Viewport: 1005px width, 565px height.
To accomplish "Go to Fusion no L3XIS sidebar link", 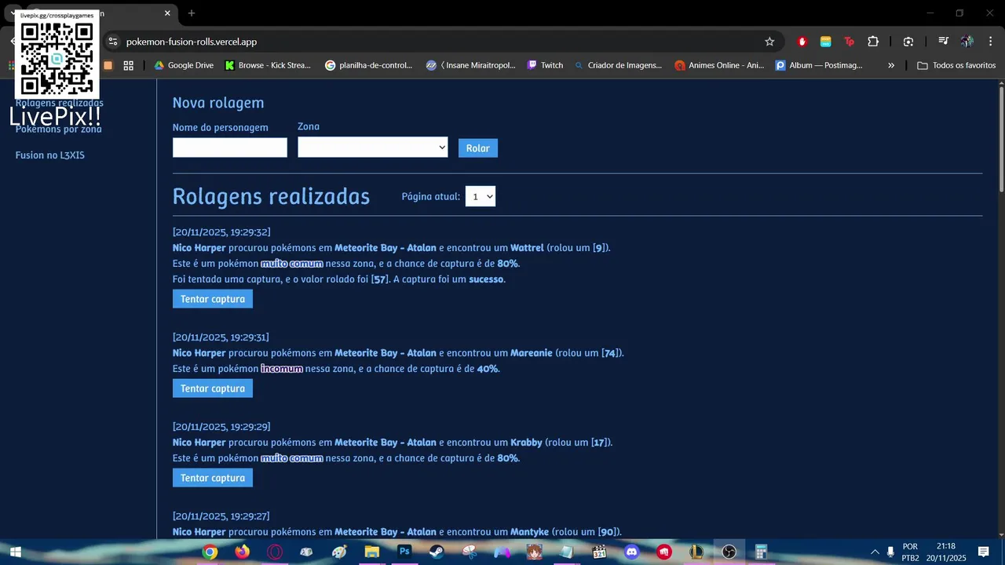I will tap(50, 155).
